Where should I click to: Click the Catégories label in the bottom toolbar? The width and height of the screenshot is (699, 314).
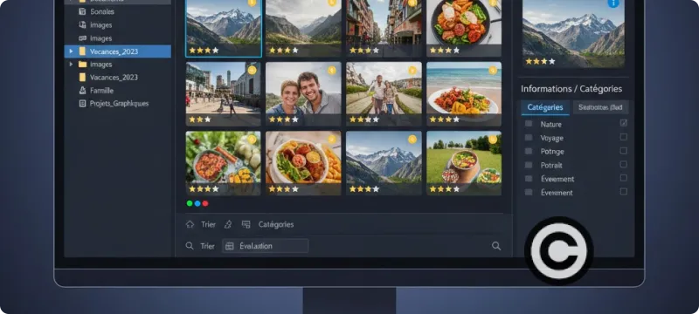276,225
